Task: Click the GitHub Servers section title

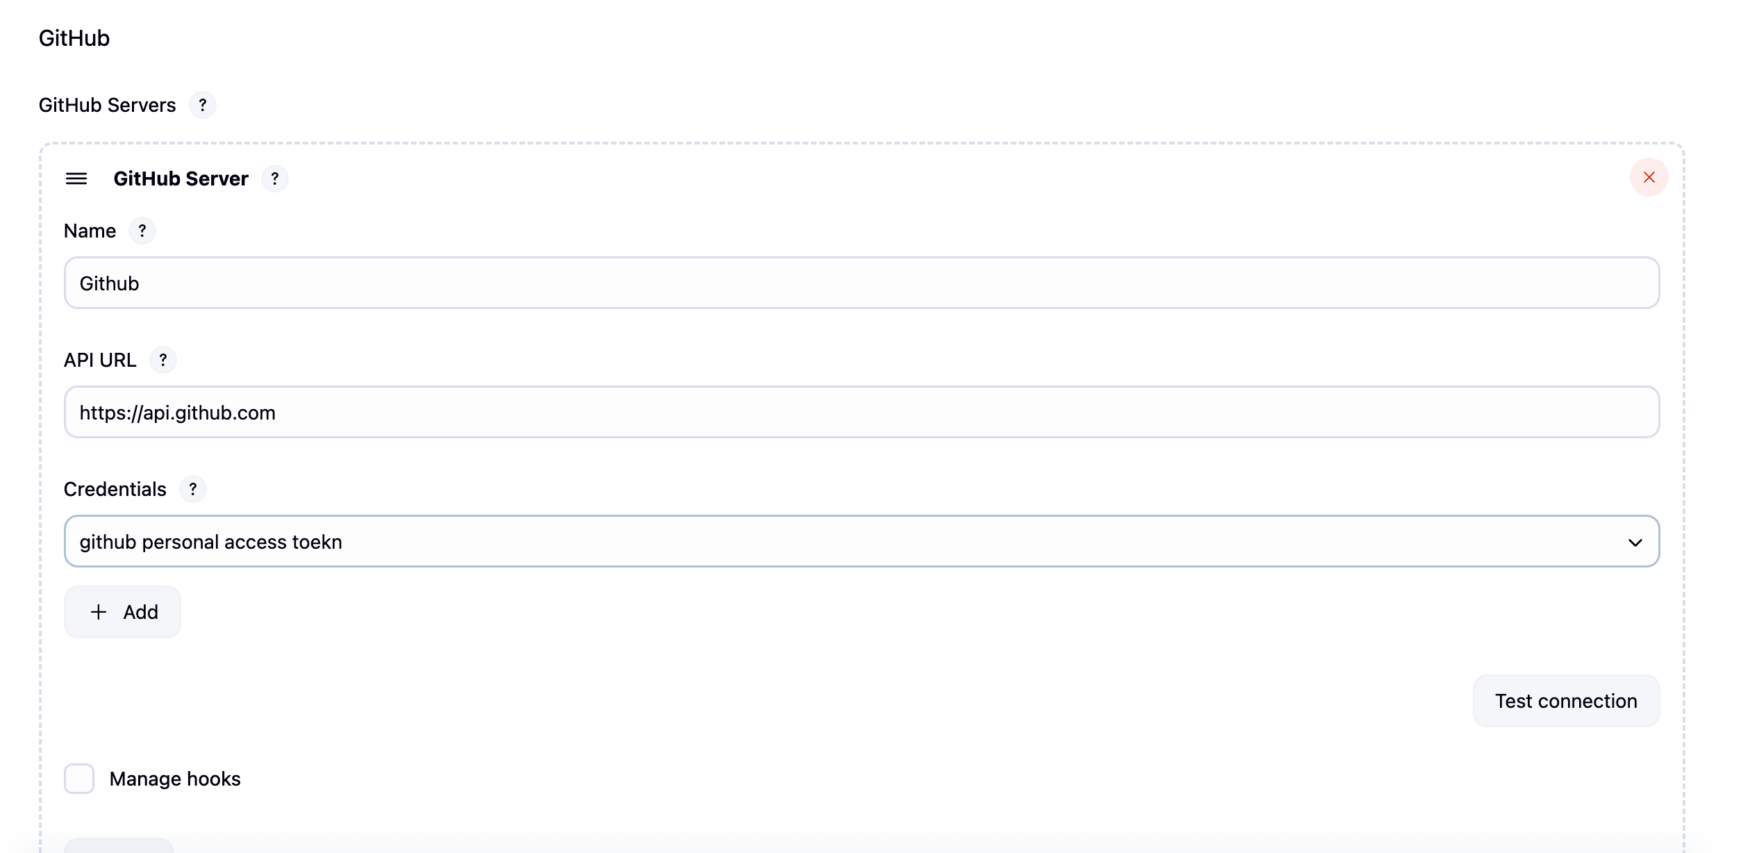Action: tap(106, 105)
